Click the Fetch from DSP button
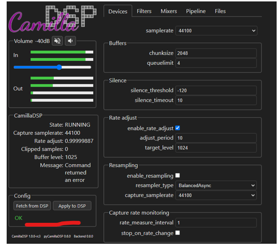 click(32, 206)
